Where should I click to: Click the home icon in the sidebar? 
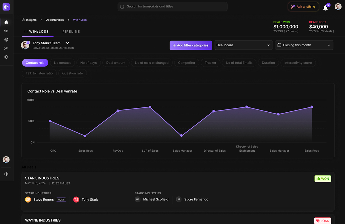[x=6, y=22]
